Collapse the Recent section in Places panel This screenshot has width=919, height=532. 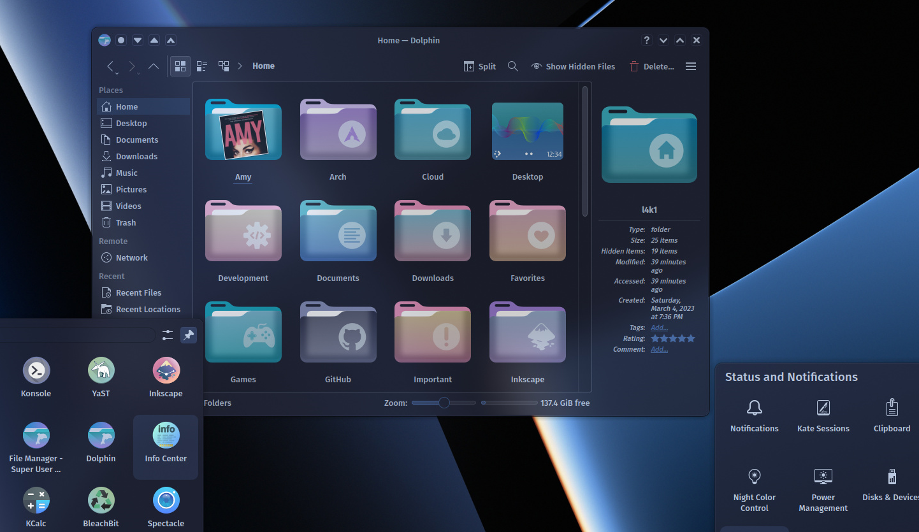(111, 276)
